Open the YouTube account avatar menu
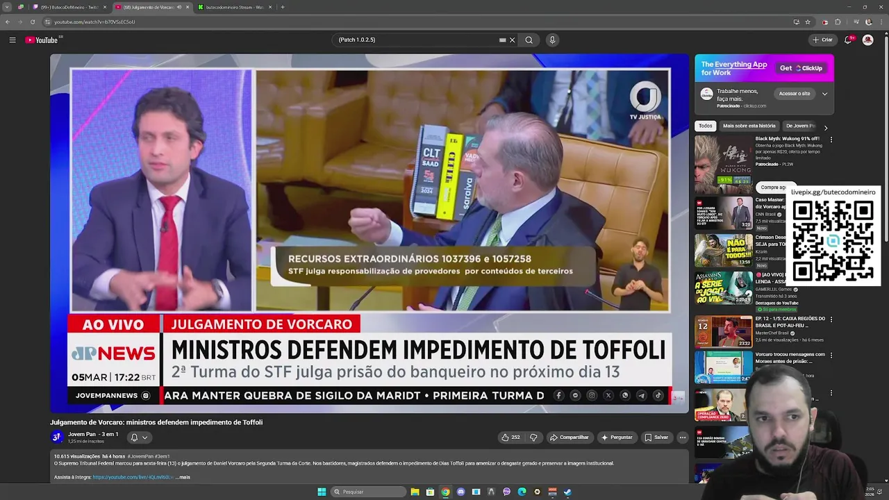The image size is (889, 500). (867, 40)
